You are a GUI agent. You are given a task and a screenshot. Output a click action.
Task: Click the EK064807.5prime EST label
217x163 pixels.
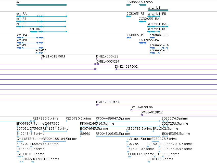30,124
